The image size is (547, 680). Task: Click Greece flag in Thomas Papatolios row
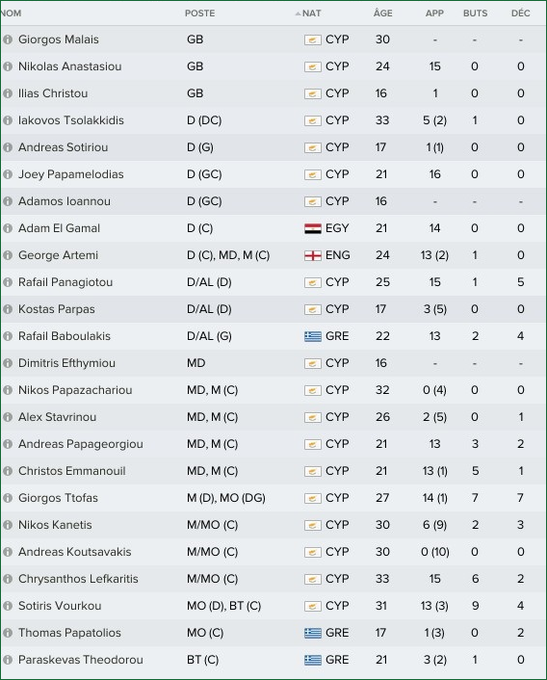coord(313,633)
